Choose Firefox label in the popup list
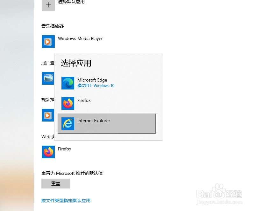This screenshot has width=256, height=211. [x=84, y=100]
